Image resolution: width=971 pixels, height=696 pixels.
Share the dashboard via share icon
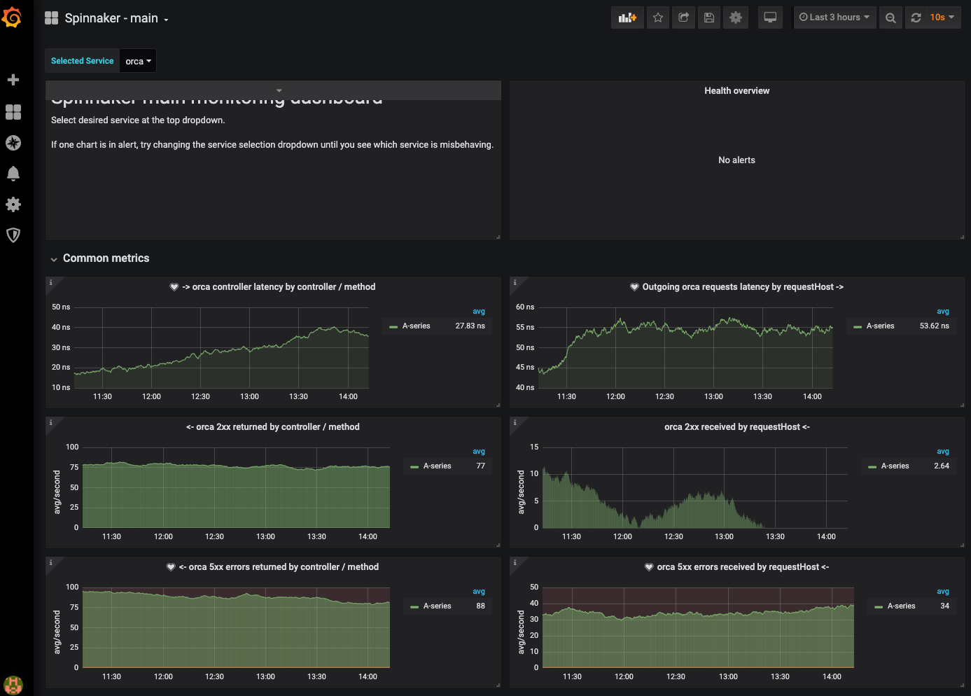coord(684,18)
